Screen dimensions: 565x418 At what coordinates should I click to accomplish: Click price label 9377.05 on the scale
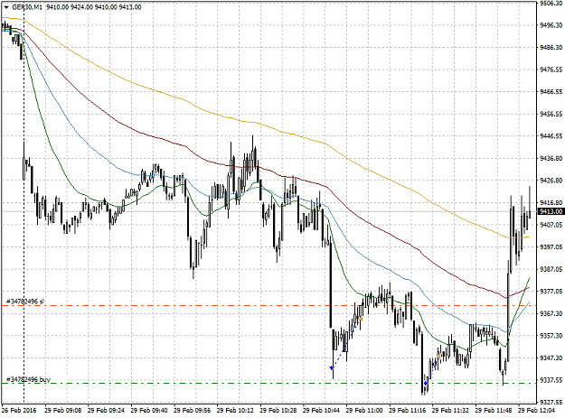551,291
